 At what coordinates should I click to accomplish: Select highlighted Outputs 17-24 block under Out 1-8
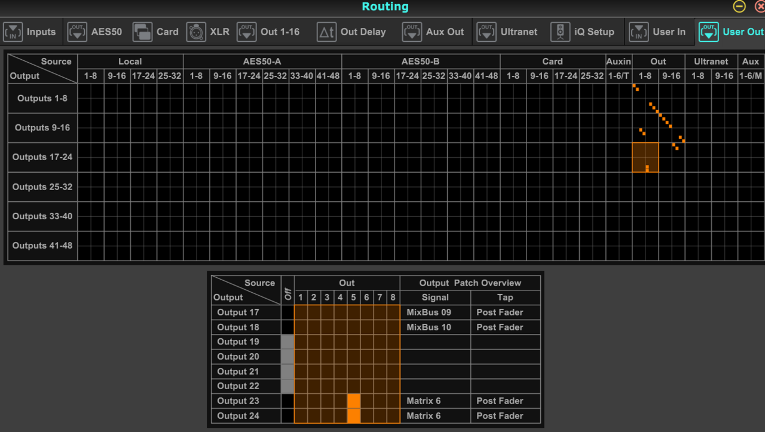pos(645,157)
